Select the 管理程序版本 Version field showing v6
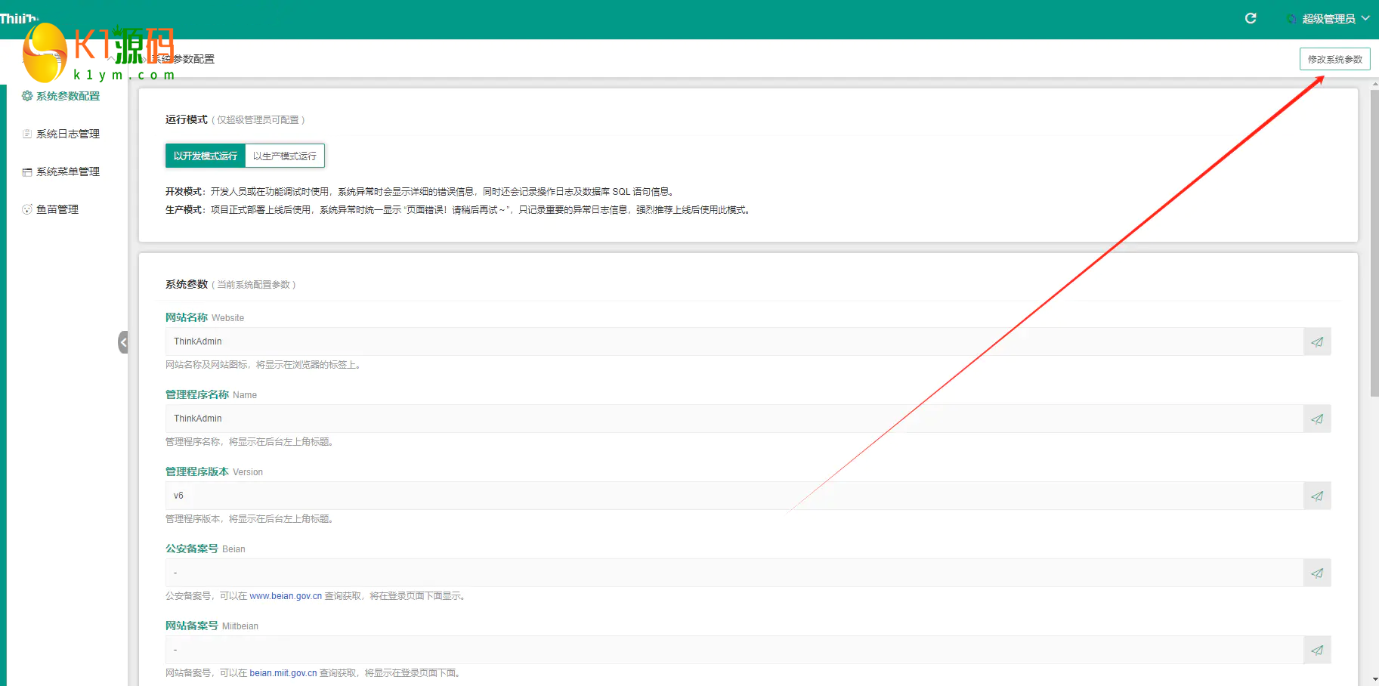Viewport: 1379px width, 686px height. 734,496
